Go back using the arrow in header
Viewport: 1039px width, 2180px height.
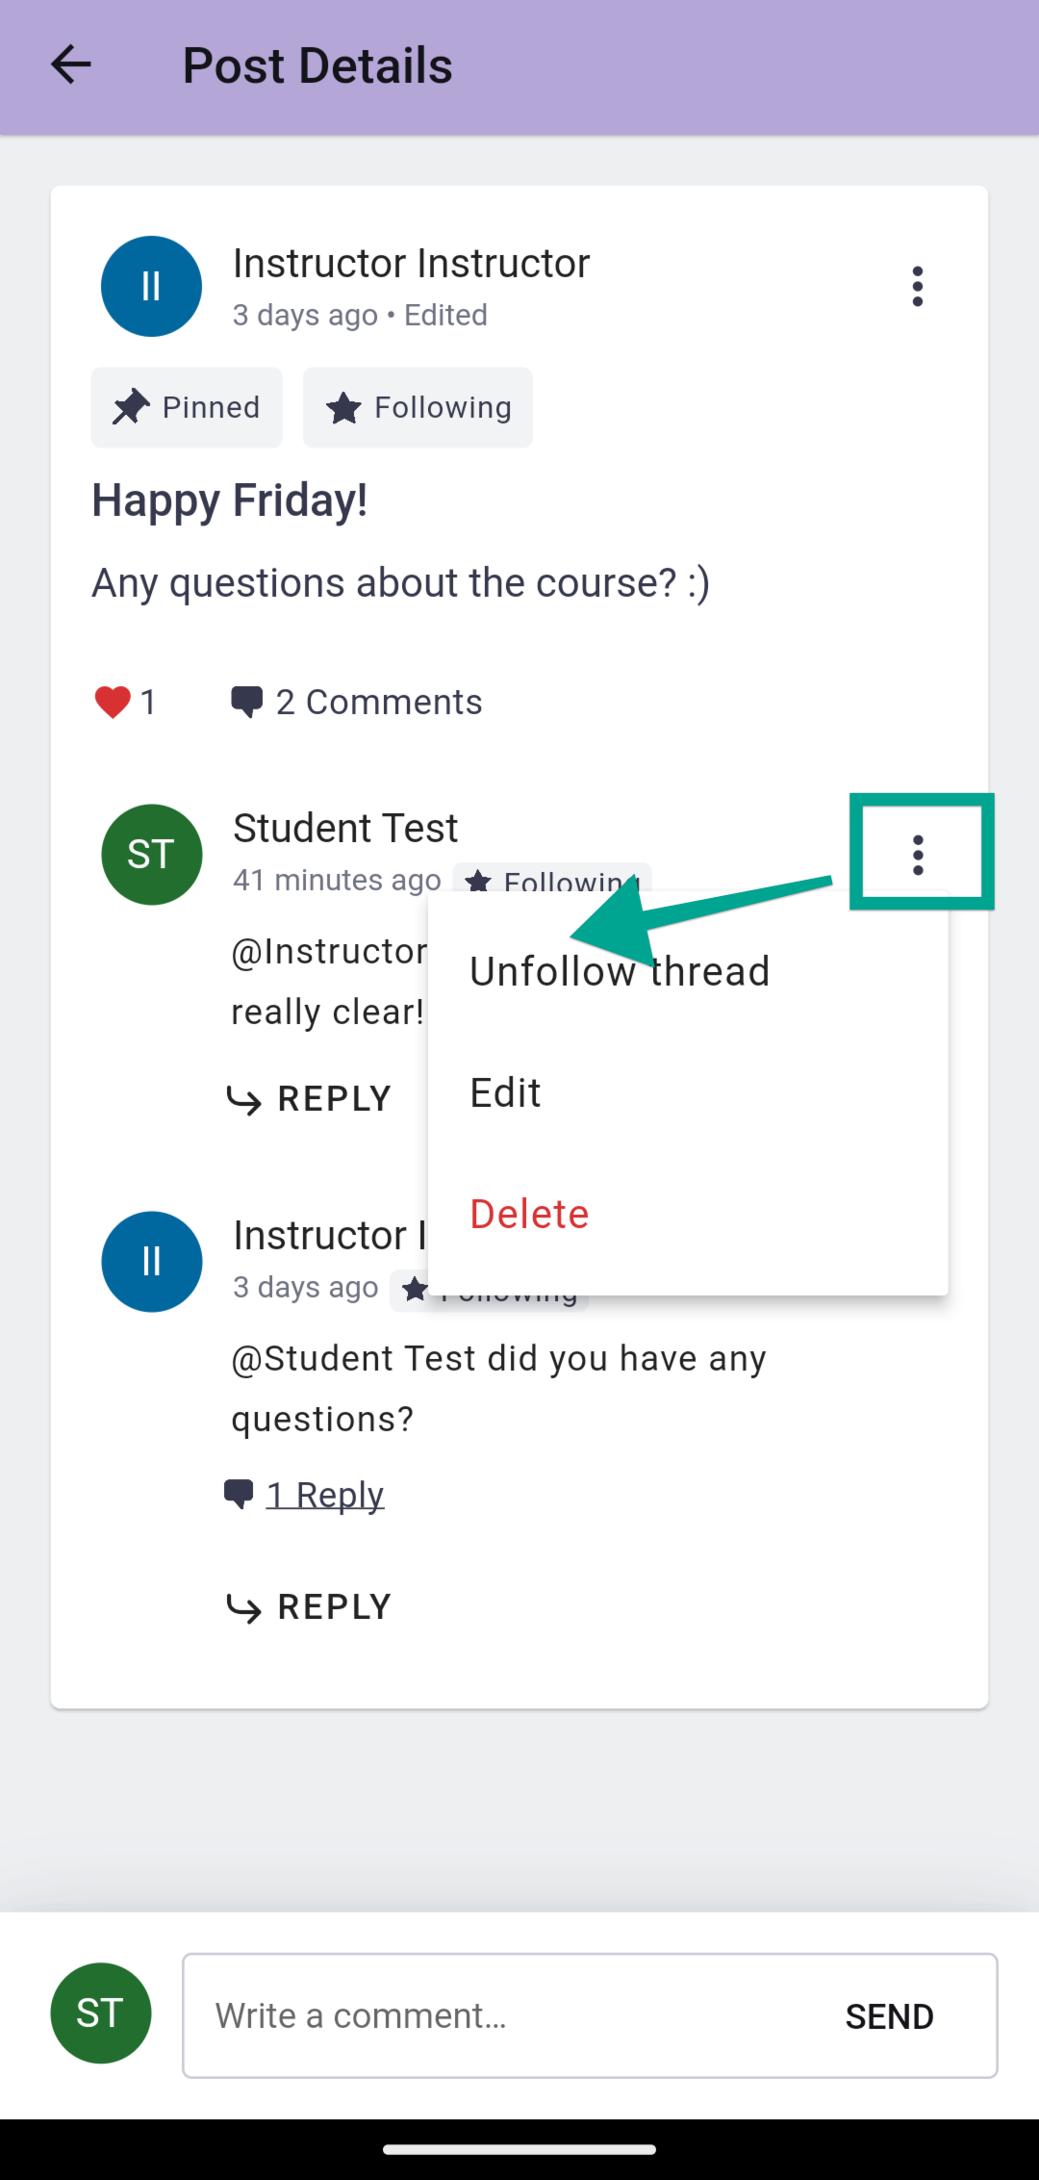(x=70, y=65)
